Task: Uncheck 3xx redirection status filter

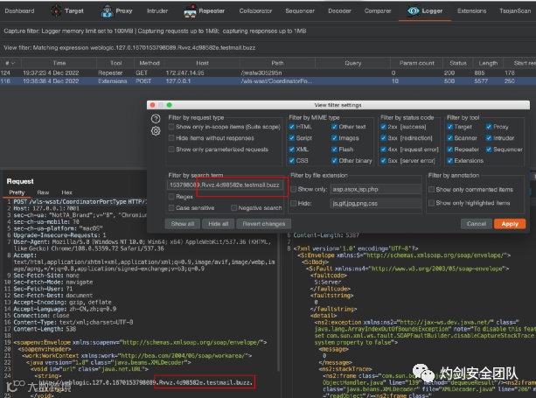Action: (x=384, y=138)
